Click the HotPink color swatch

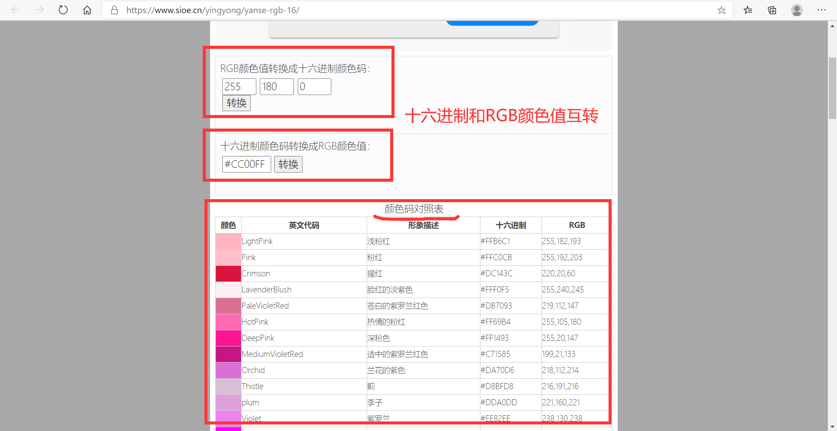click(228, 322)
